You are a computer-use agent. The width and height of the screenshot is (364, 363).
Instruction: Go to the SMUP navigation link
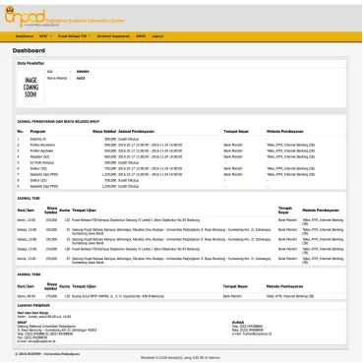pyautogui.click(x=141, y=36)
